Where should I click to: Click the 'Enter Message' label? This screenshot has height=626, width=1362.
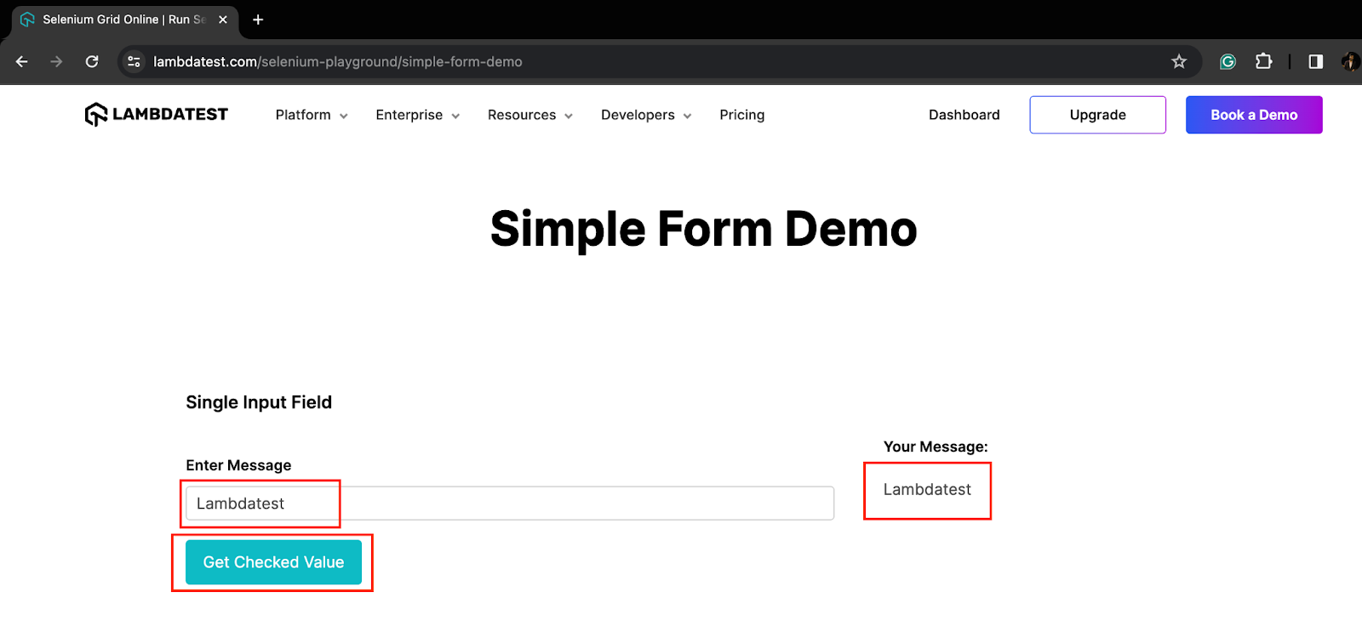click(x=238, y=465)
